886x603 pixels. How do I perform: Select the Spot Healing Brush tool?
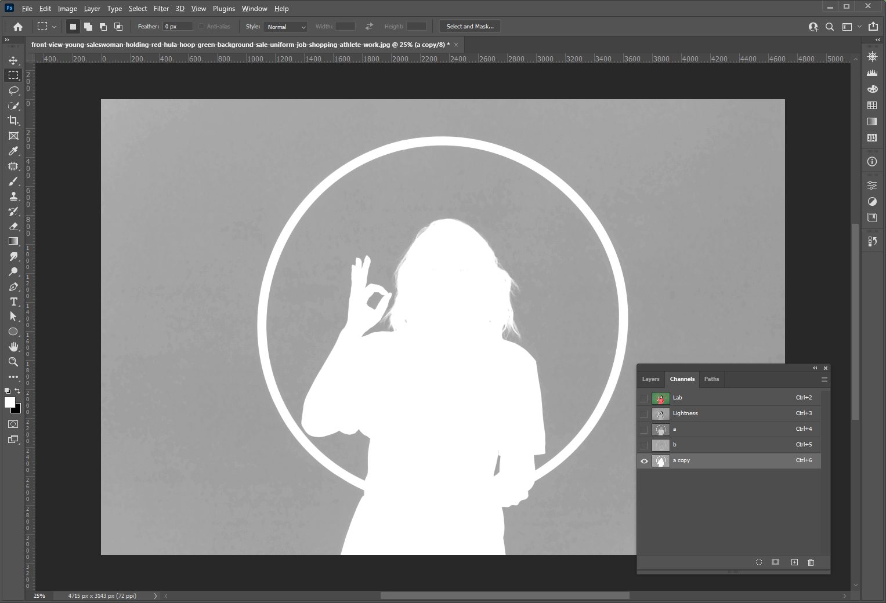(13, 166)
